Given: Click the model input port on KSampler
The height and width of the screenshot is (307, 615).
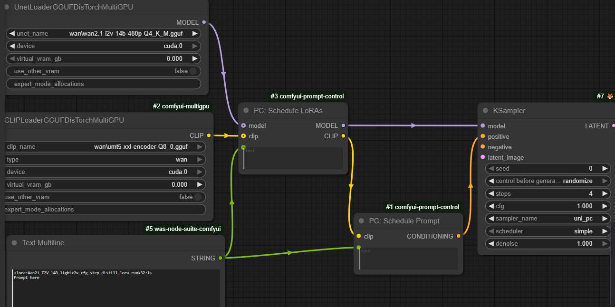Looking at the screenshot, I should pos(483,126).
